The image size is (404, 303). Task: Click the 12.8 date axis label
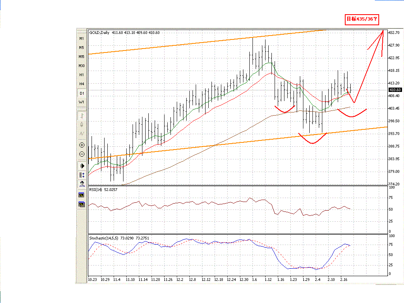click(x=192, y=280)
